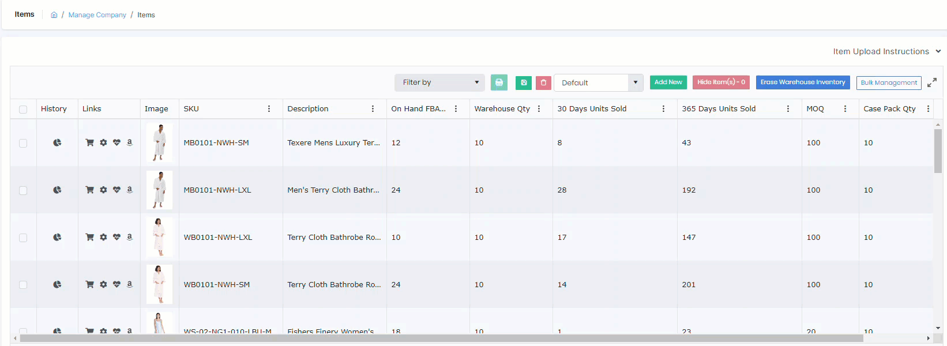Image resolution: width=947 pixels, height=346 pixels.
Task: Sort by SKU column header
Action: click(191, 108)
